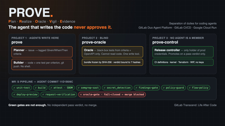Screen dimensions: 225x126
Task: Click 'Separation of duties for coding agents'
Action: click(x=193, y=23)
